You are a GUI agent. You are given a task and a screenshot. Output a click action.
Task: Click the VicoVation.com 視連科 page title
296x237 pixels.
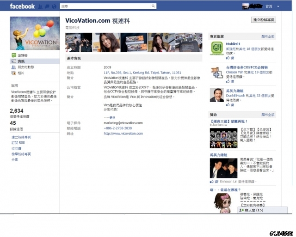(98, 20)
